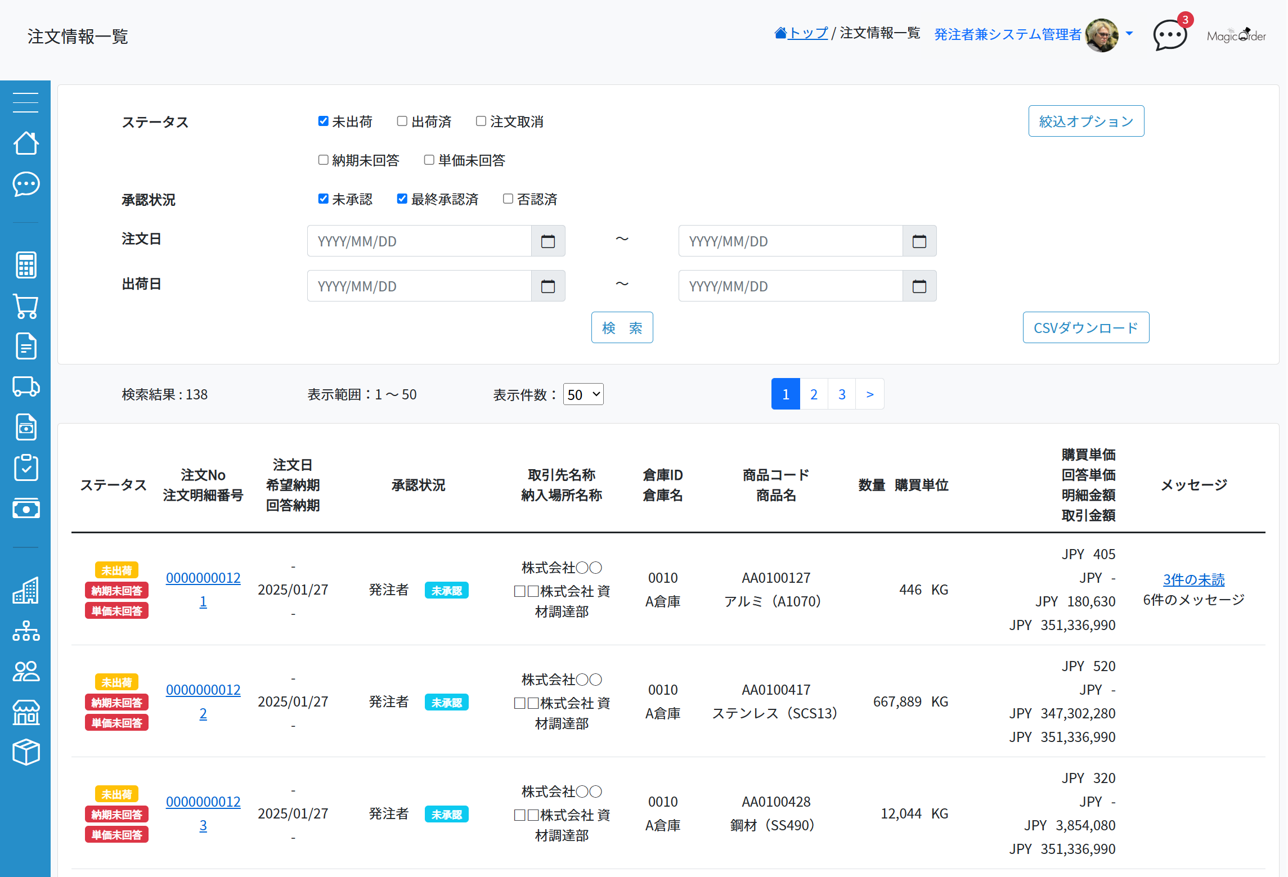Open the calculator icon in sidebar

[x=26, y=265]
